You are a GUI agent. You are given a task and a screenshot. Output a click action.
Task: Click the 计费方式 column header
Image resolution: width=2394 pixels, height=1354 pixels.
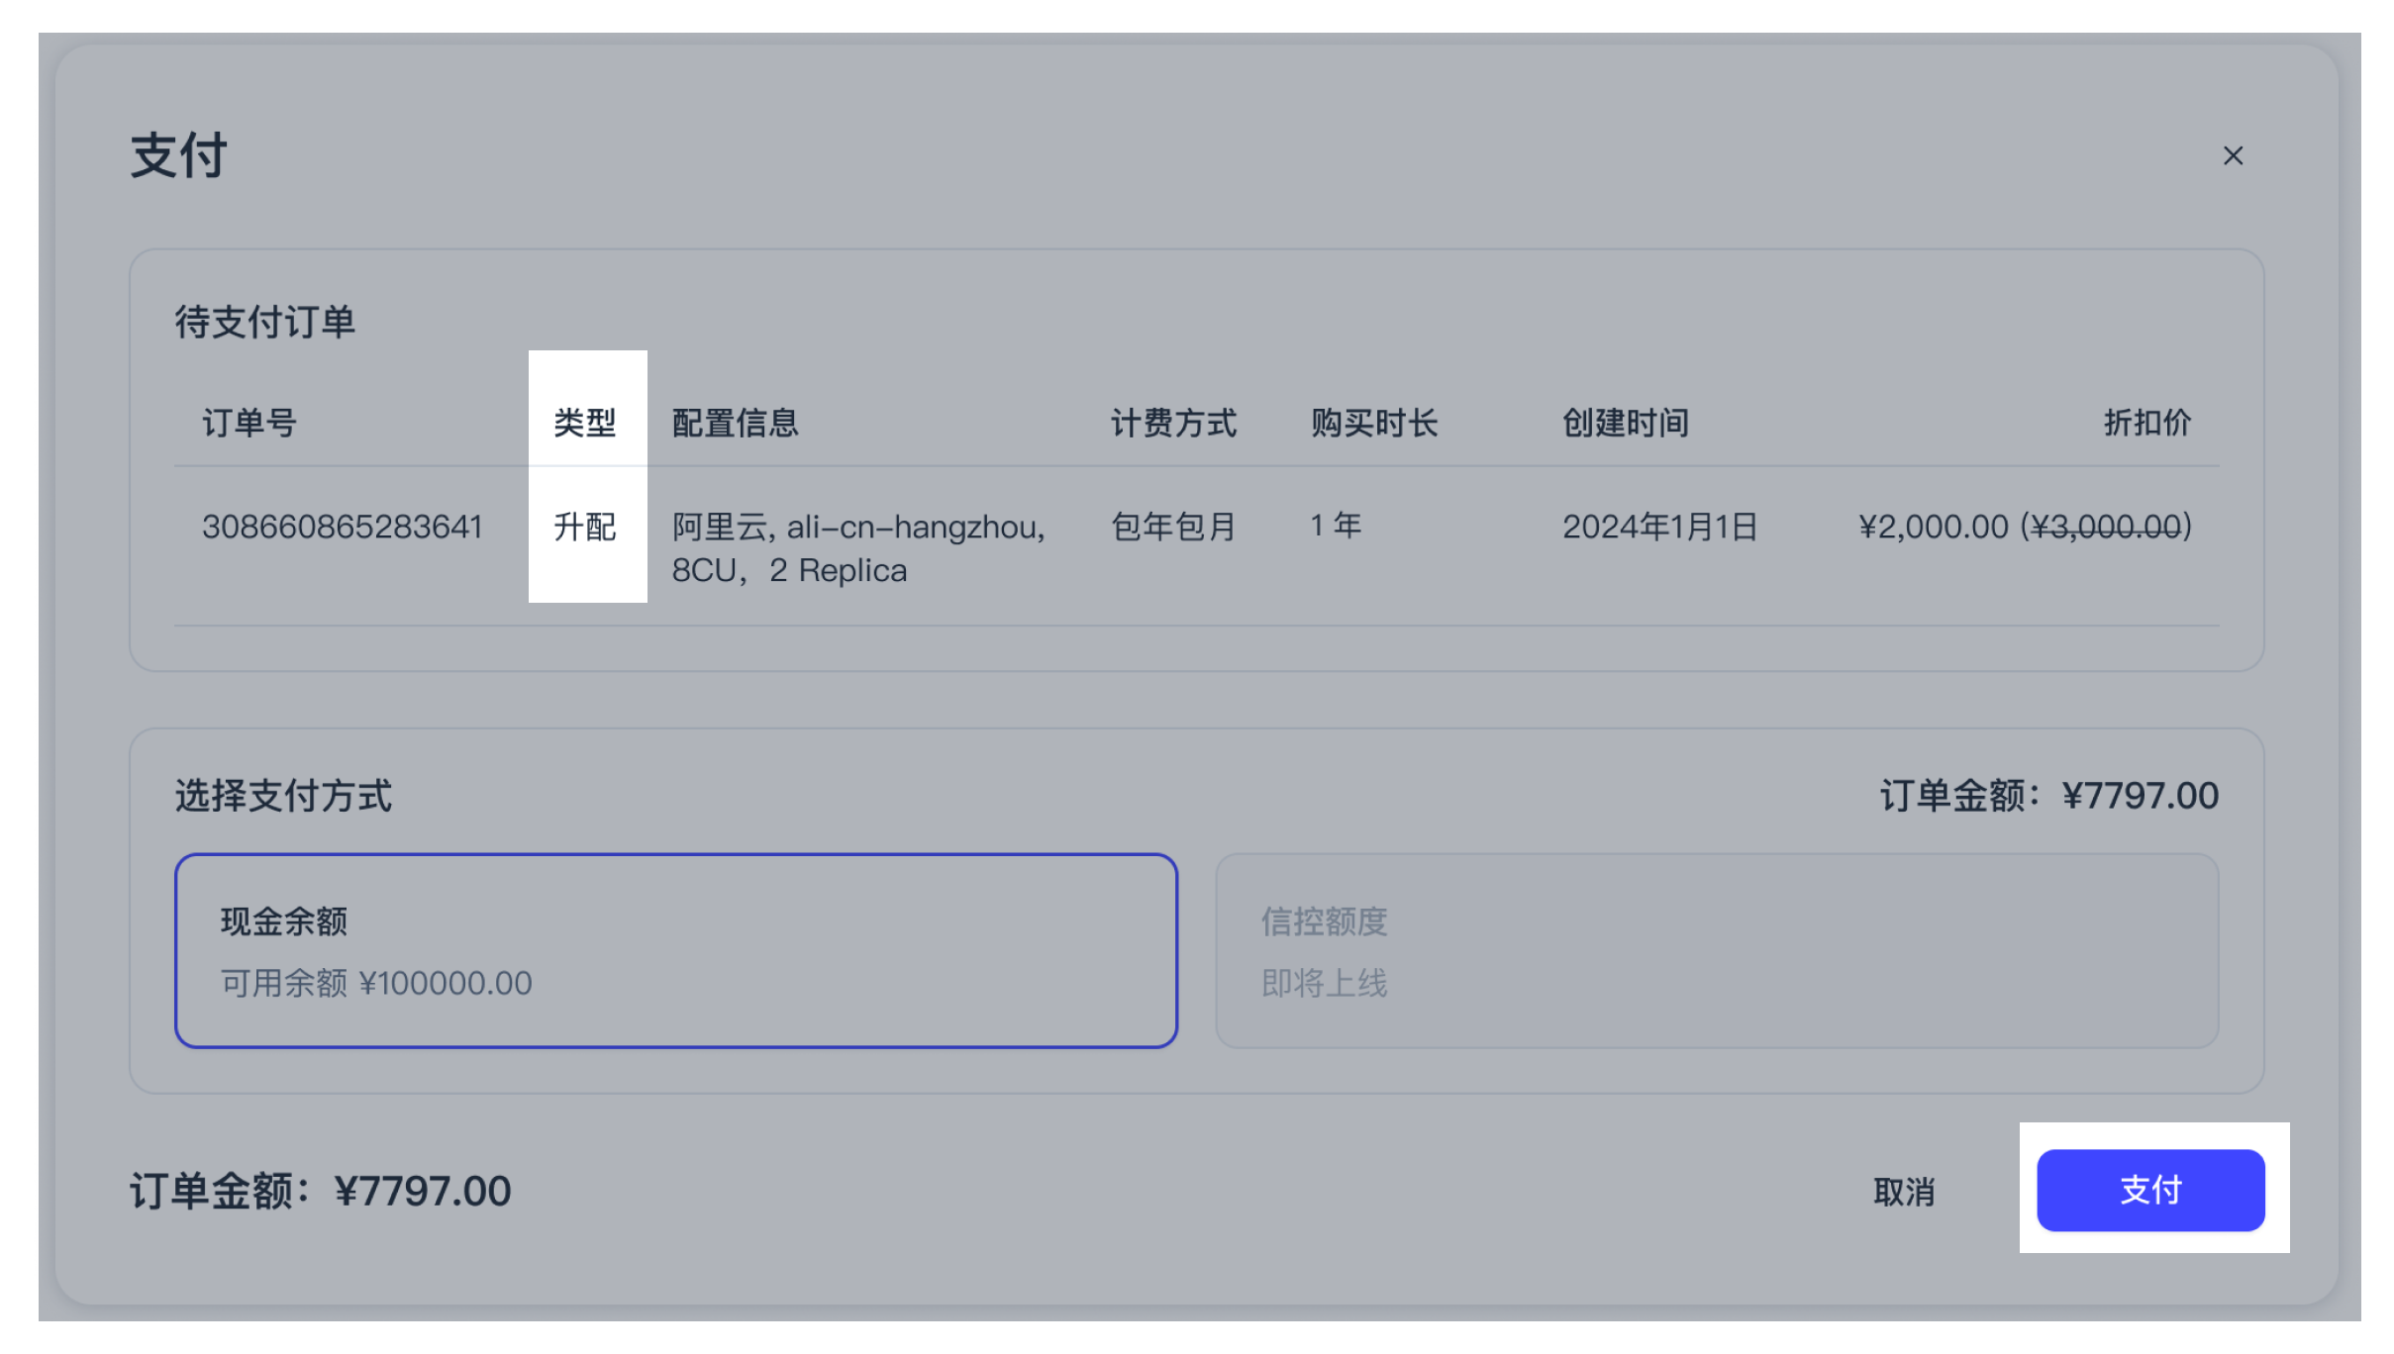1174,423
